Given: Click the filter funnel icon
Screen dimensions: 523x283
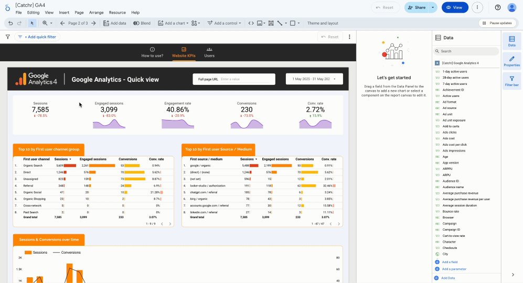Looking at the screenshot, I should pos(8,37).
